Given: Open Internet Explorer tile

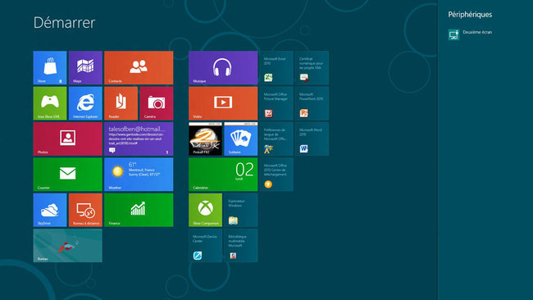Looking at the screenshot, I should (85, 103).
